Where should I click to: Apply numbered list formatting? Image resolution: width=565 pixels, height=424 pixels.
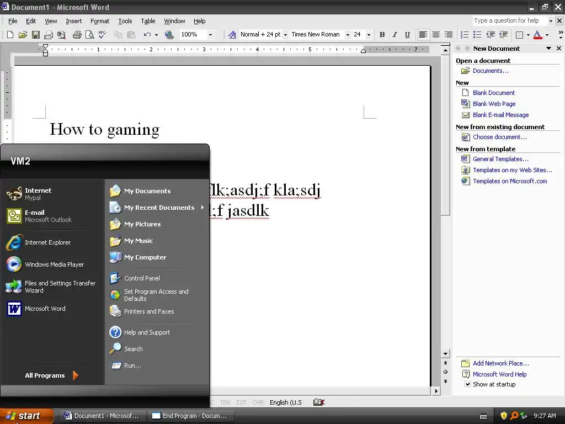pos(465,35)
